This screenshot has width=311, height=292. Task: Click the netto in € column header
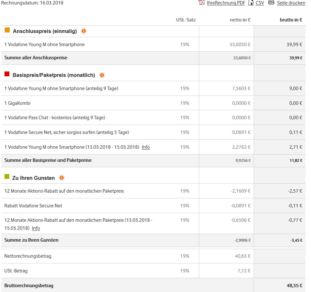tap(240, 20)
